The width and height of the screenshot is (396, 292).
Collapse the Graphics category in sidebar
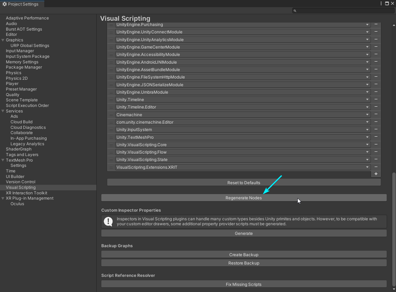(x=3, y=40)
